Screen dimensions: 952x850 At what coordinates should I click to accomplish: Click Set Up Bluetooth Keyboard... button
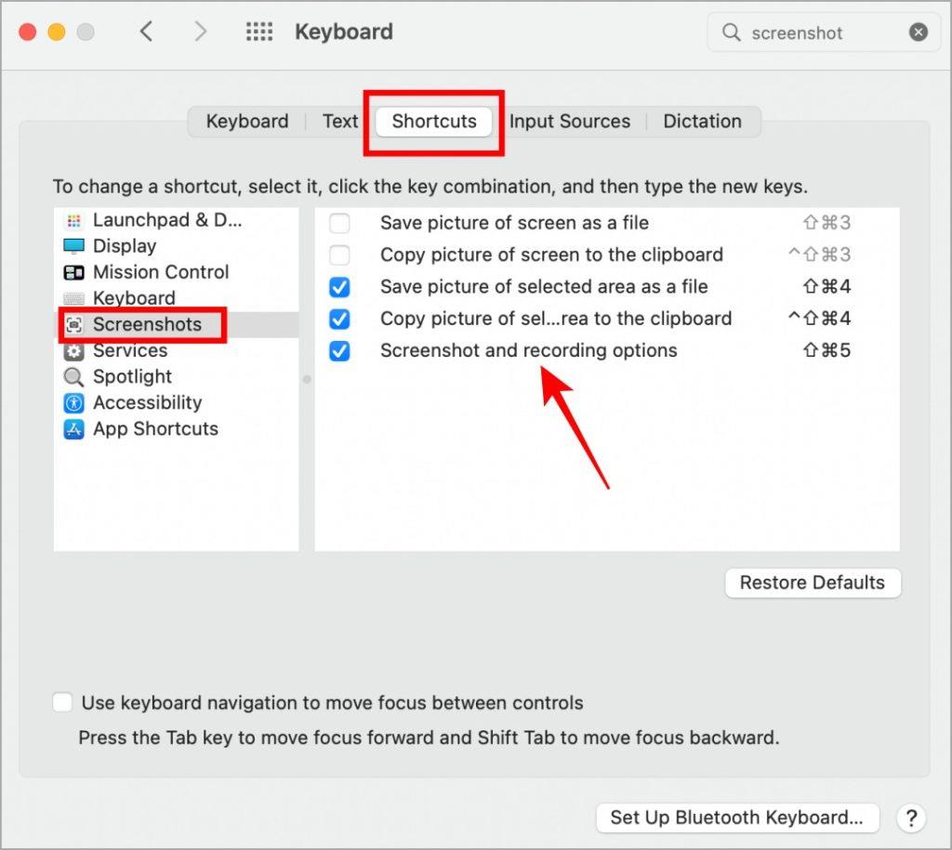click(x=736, y=817)
